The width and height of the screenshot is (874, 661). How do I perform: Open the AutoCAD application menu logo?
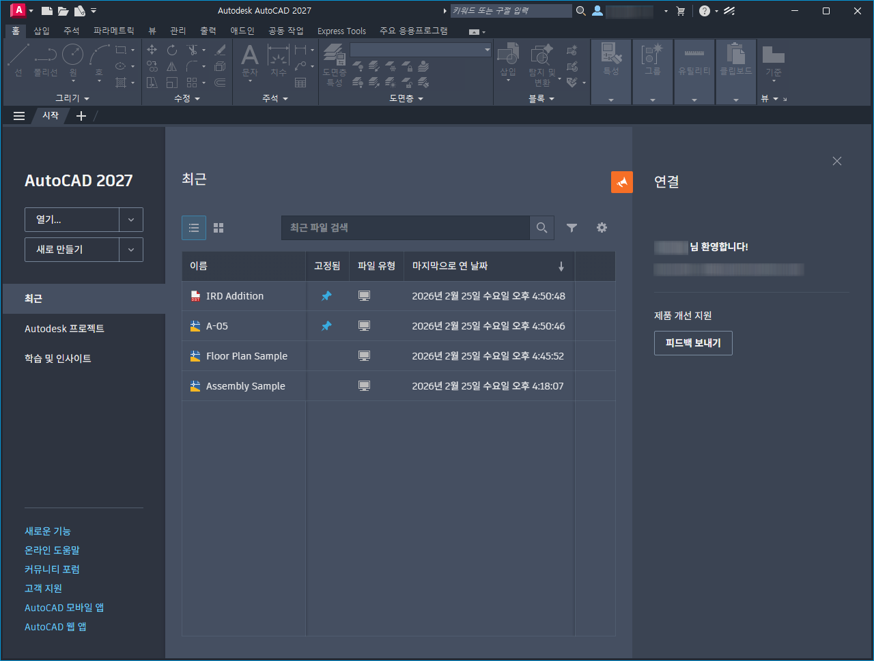(x=18, y=10)
